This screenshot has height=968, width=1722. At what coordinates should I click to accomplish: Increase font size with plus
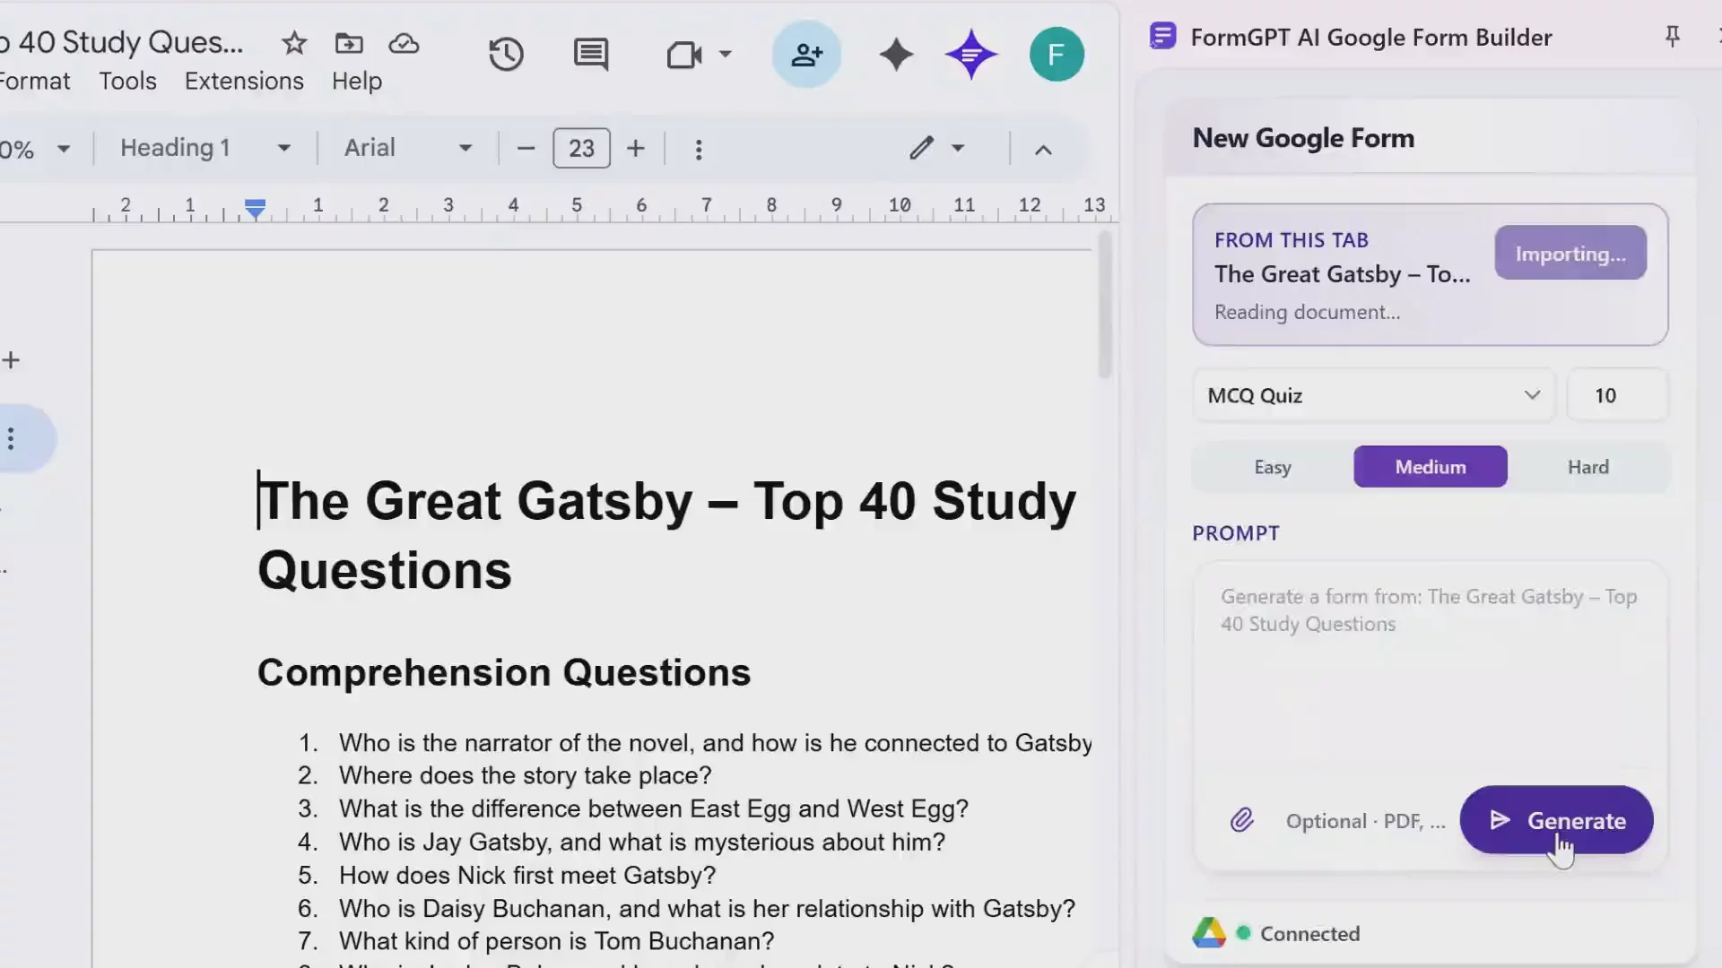coord(636,149)
